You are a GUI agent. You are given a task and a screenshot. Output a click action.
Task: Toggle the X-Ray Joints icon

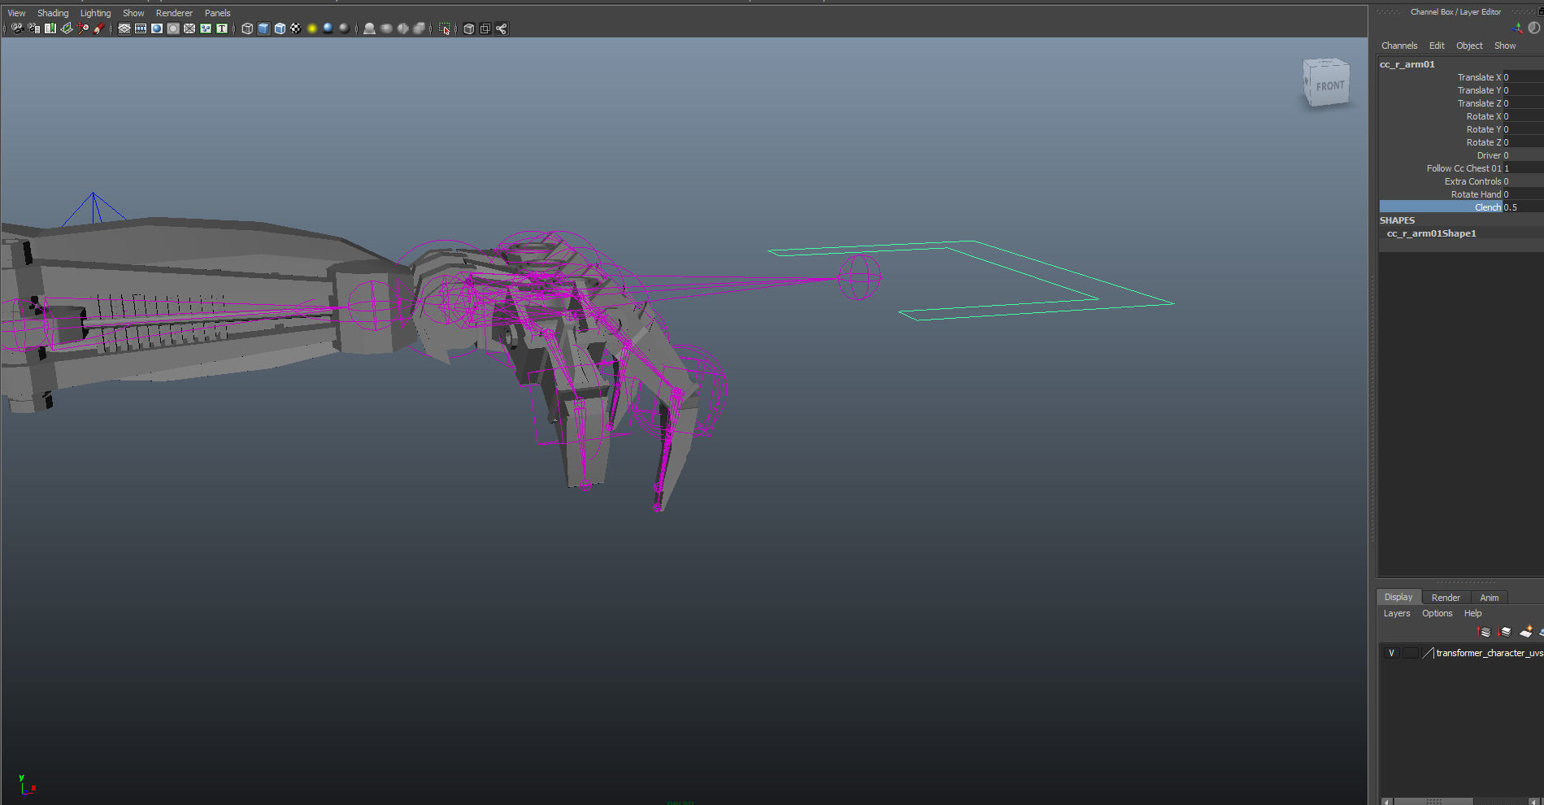502,28
